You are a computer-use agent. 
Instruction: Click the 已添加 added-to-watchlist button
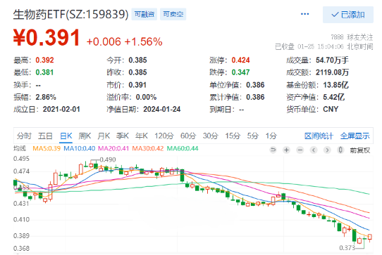[x=348, y=15]
